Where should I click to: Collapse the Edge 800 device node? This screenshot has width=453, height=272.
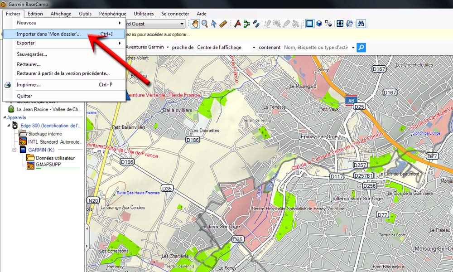tap(9, 126)
